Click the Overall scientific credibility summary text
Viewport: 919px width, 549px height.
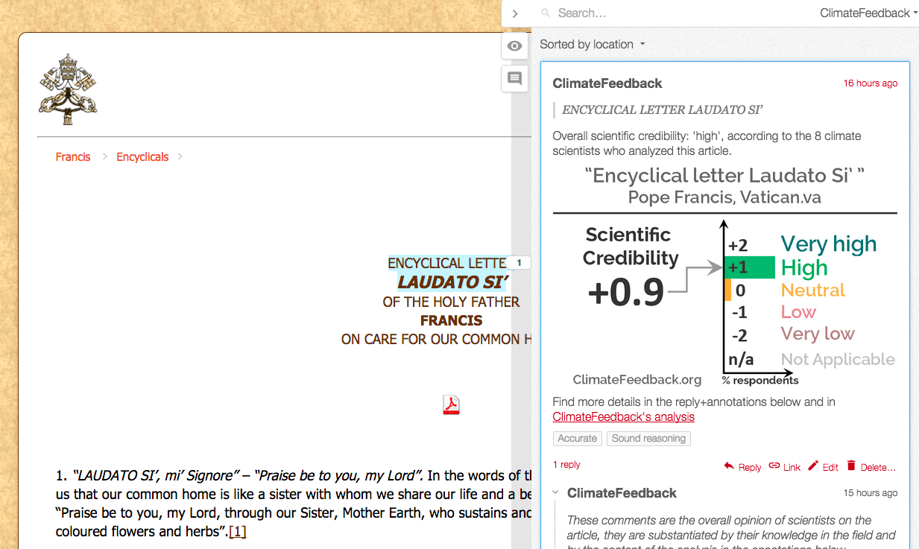coord(707,144)
